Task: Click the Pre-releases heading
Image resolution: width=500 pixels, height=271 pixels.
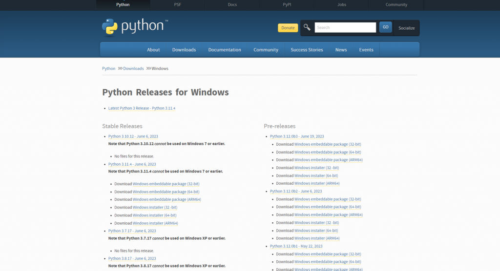Action: click(x=280, y=126)
